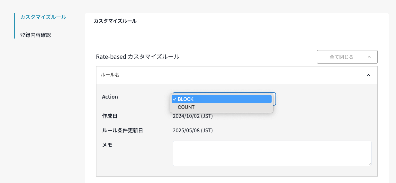396x183 pixels.
Task: Click the カスタマイズルール panel title
Action: click(x=115, y=21)
